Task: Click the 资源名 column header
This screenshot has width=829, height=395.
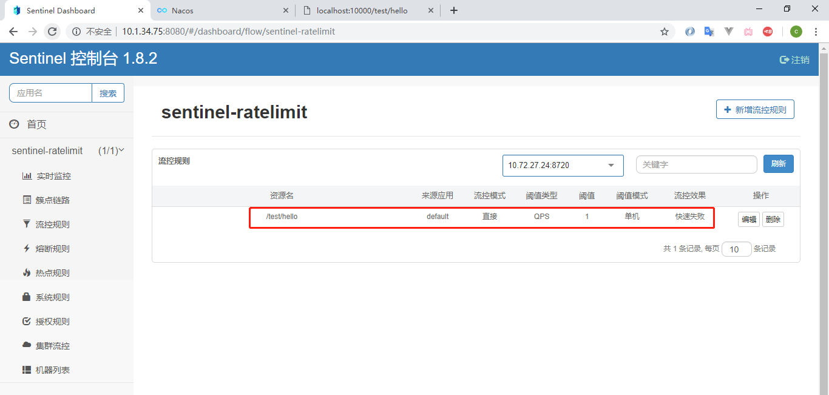Action: click(x=282, y=196)
